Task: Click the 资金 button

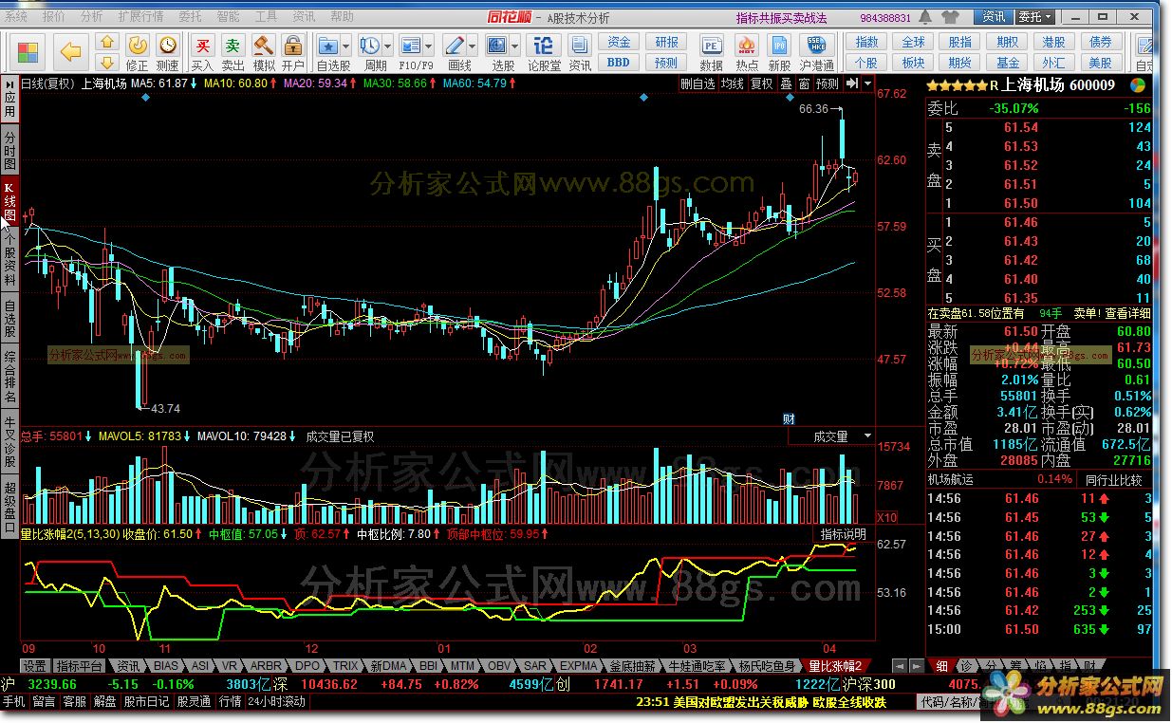Action: [619, 43]
